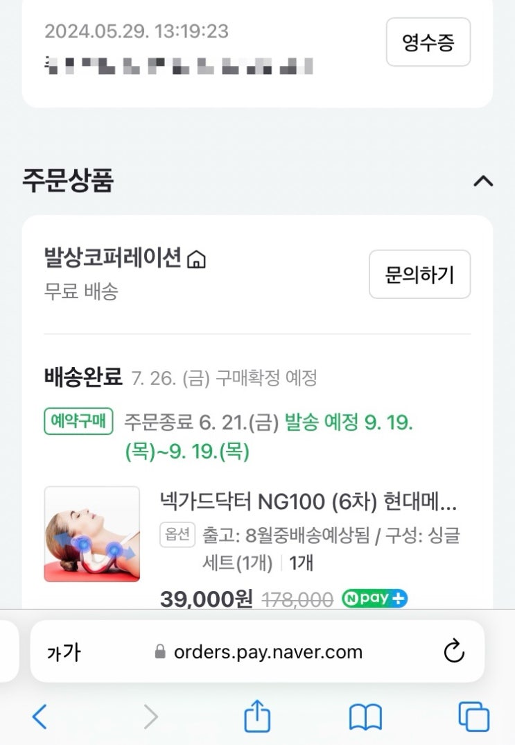Viewport: 515px width, 745px height.
Task: Tap the neck massager product thumbnail
Action: point(92,533)
